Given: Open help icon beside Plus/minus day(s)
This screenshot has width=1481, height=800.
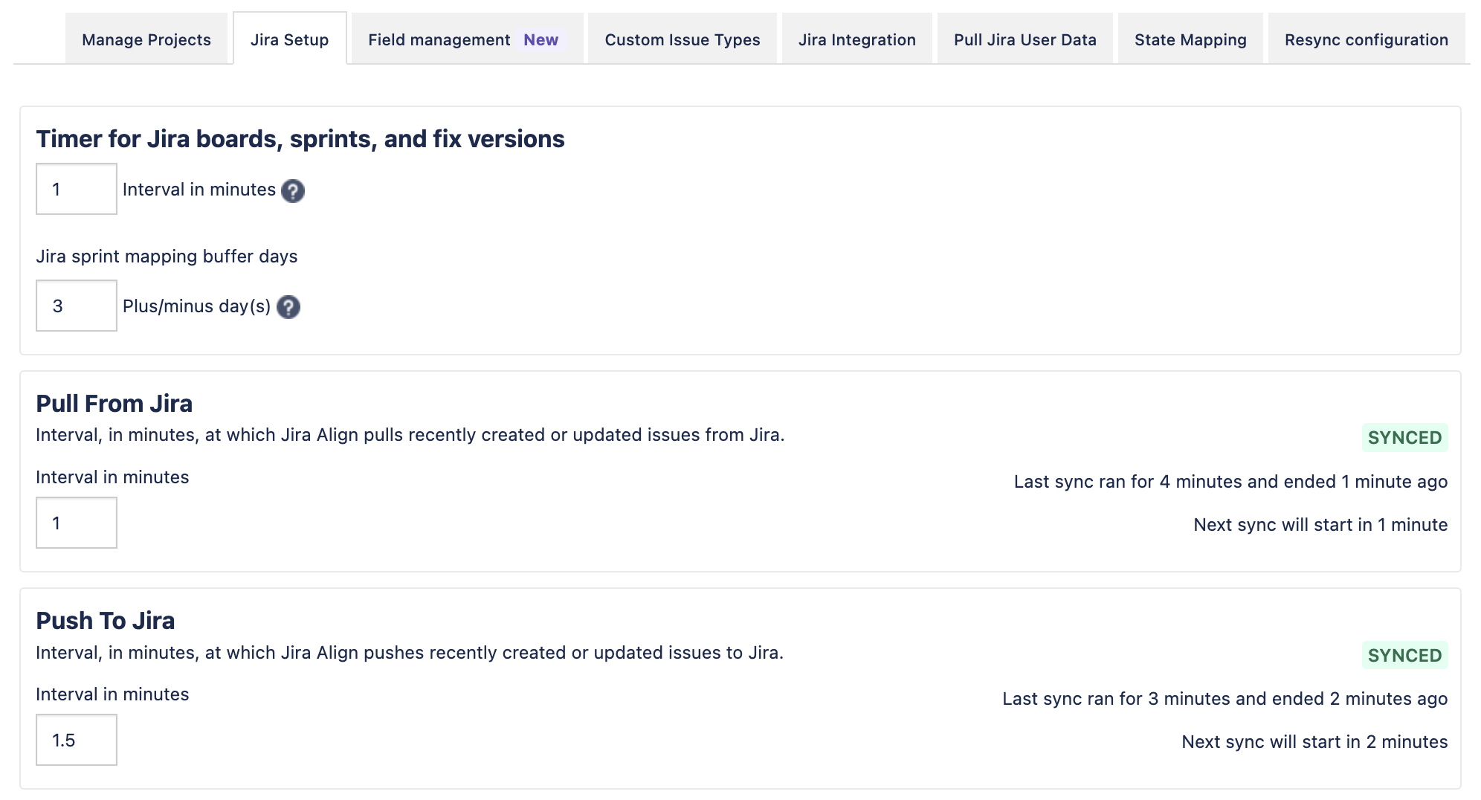Looking at the screenshot, I should tap(288, 307).
